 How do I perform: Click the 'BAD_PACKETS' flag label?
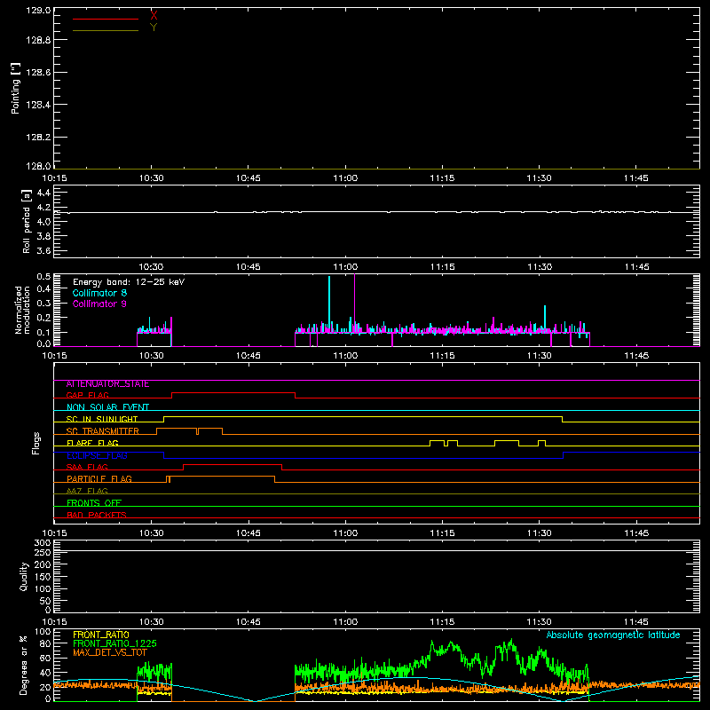pyautogui.click(x=97, y=516)
